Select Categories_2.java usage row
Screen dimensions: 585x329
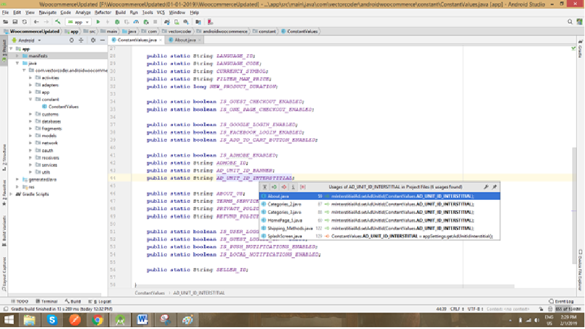(380, 204)
